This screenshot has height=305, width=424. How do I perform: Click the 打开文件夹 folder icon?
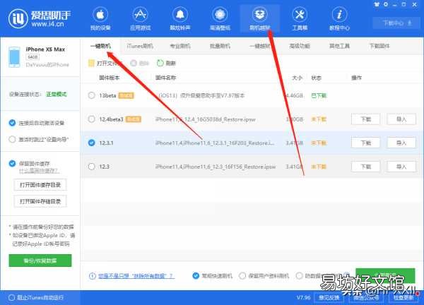click(x=91, y=64)
